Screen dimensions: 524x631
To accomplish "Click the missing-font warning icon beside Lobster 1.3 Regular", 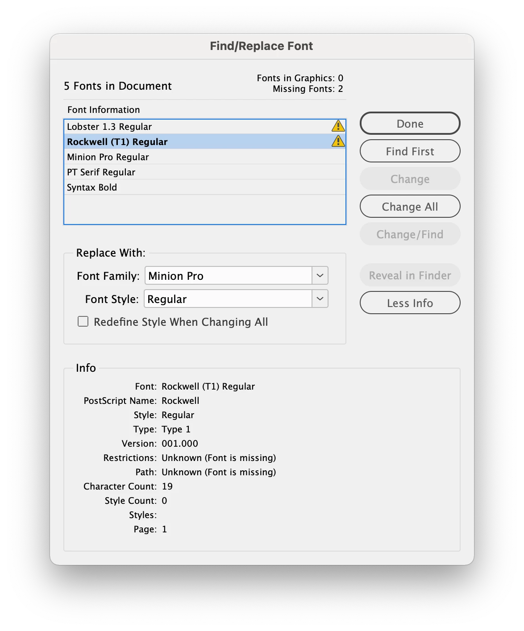I will [x=338, y=126].
